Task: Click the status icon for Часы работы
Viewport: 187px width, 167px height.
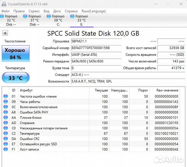Action: tap(6, 102)
